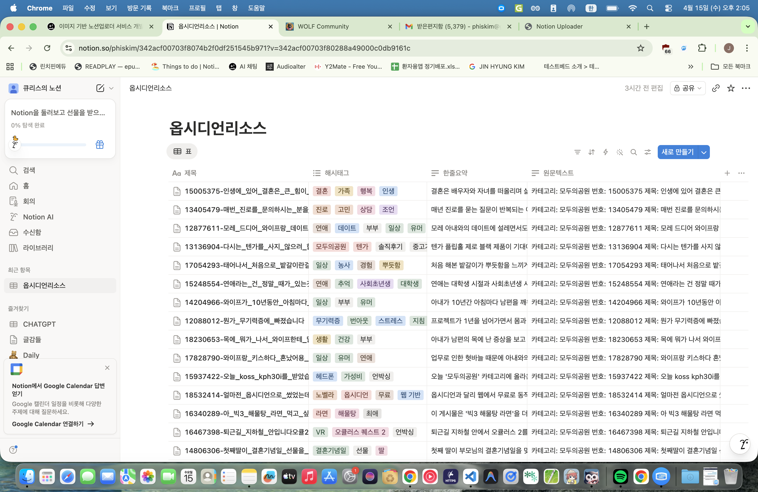The width and height of the screenshot is (758, 492).
Task: Show hidden bookmarks overflow chevron
Action: [691, 67]
